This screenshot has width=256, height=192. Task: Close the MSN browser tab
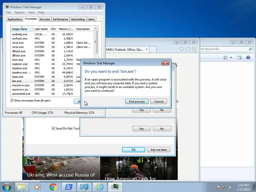pos(146,49)
